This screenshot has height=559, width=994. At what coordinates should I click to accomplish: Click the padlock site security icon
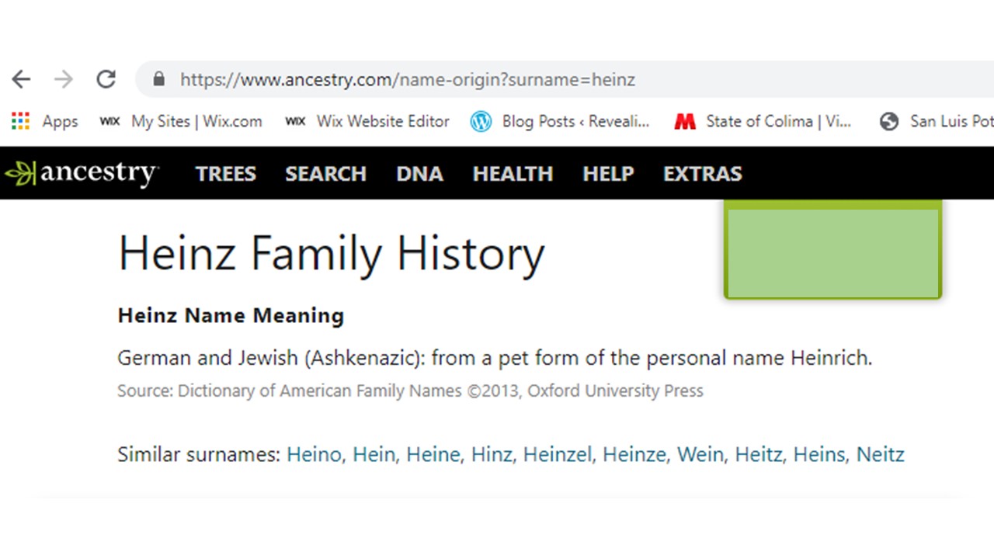[x=159, y=79]
